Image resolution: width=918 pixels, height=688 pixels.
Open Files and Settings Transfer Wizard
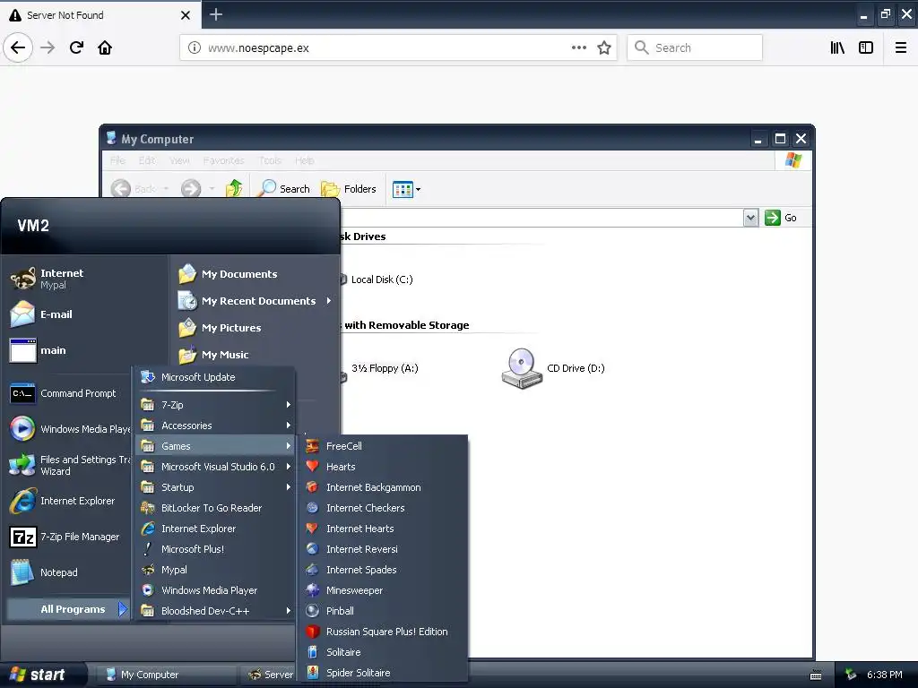click(69, 465)
